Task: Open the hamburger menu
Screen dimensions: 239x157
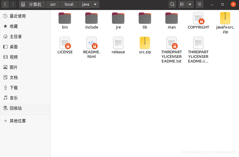Action: [200, 4]
